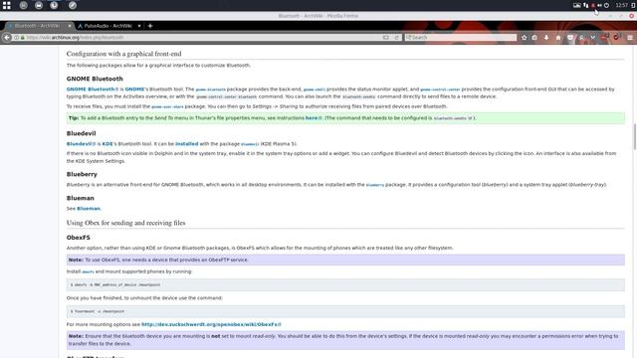Open a new tab with the plus button

click(x=150, y=26)
